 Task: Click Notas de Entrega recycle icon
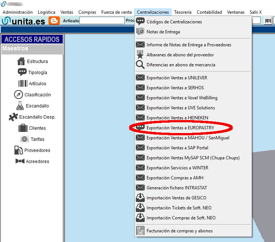click(140, 32)
